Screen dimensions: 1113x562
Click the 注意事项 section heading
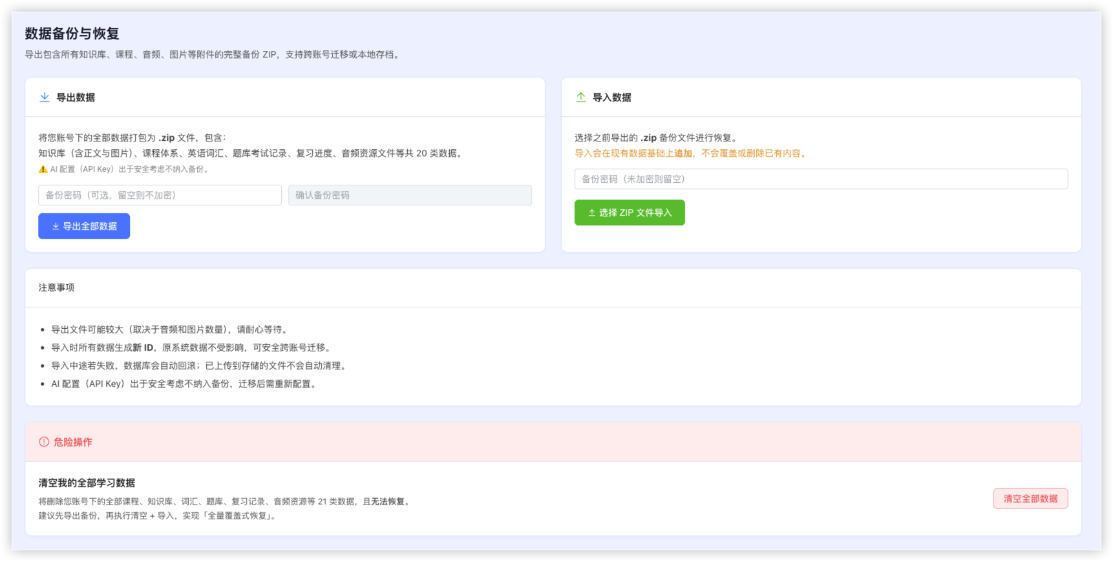pos(56,287)
